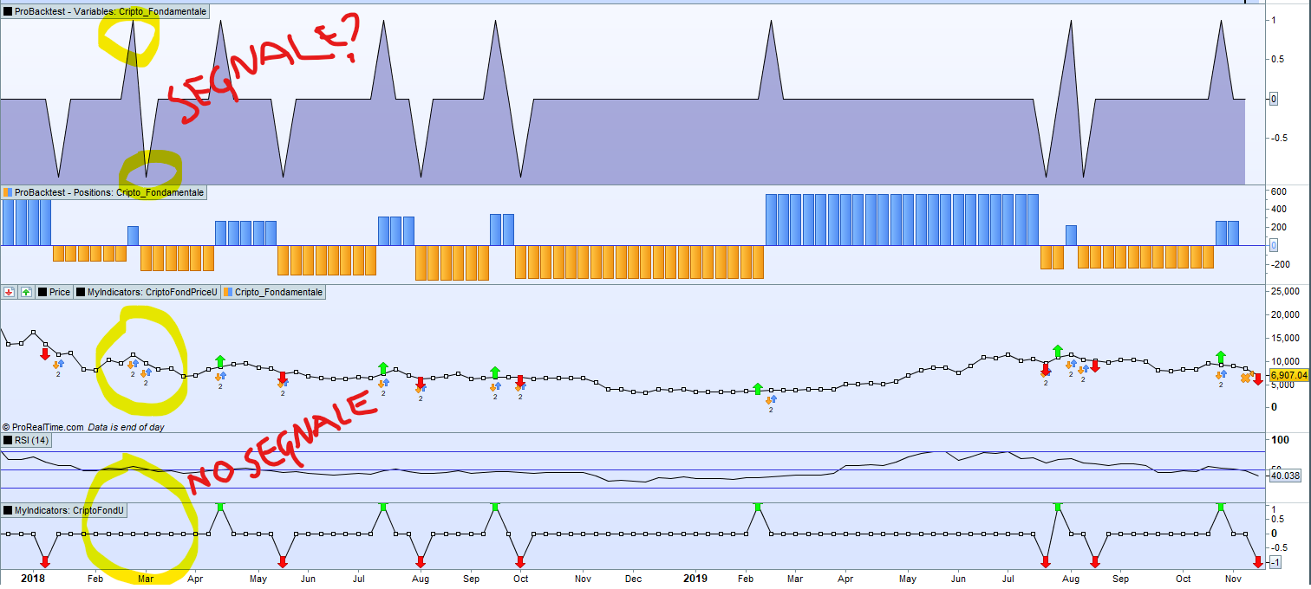
Task: Click the green up-arrow icon beside the Price label
Action: point(26,293)
